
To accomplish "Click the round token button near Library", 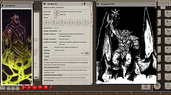I will (157, 86).
